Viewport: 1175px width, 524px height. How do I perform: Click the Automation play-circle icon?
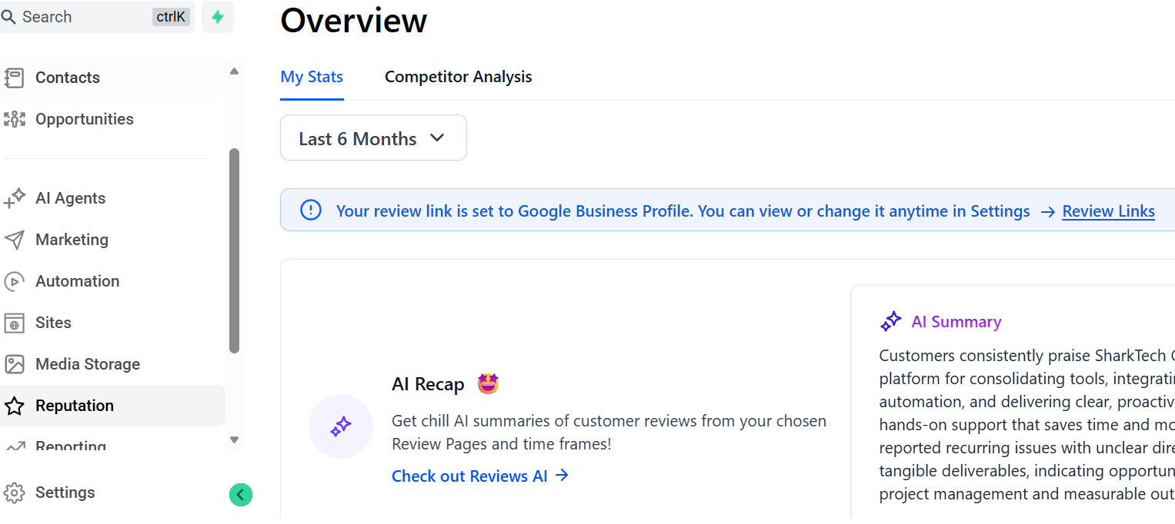click(x=14, y=281)
